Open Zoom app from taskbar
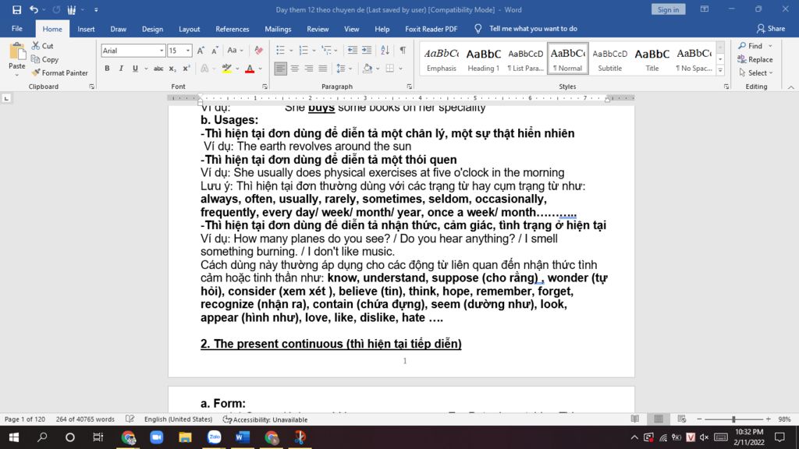The image size is (799, 449). 156,437
